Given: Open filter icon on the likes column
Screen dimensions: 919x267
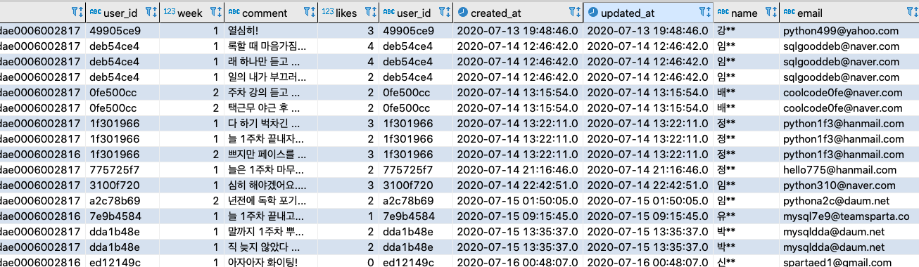Looking at the screenshot, I should pos(368,13).
